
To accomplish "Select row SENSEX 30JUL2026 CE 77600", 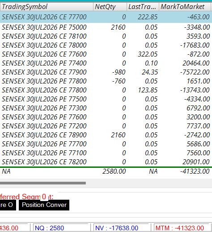I will coord(106,54).
